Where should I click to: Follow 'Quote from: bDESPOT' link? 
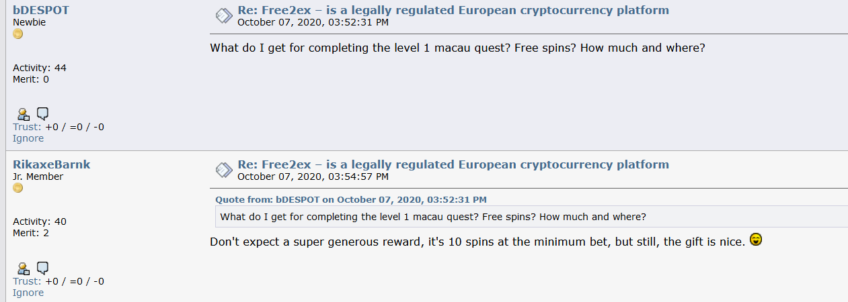[351, 199]
